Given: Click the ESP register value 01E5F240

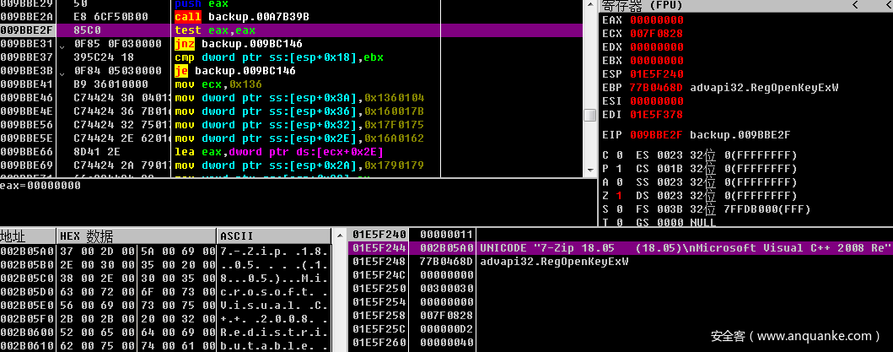Looking at the screenshot, I should coord(657,74).
